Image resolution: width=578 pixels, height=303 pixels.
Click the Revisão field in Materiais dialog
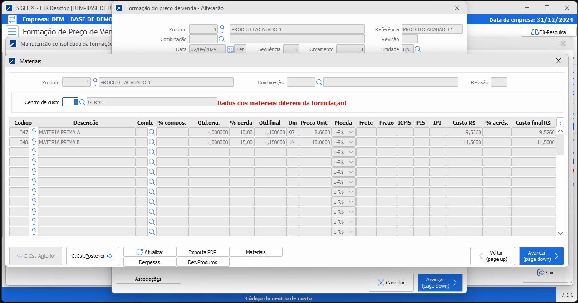[x=499, y=82]
